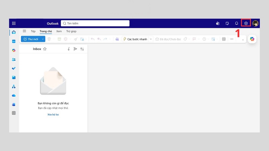Expand the ribbon layout chevron

click(243, 40)
